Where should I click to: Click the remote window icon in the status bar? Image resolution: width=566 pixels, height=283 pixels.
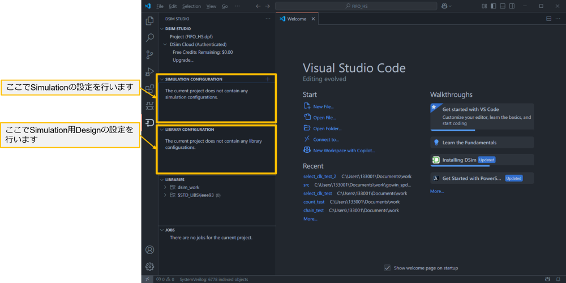(147, 280)
